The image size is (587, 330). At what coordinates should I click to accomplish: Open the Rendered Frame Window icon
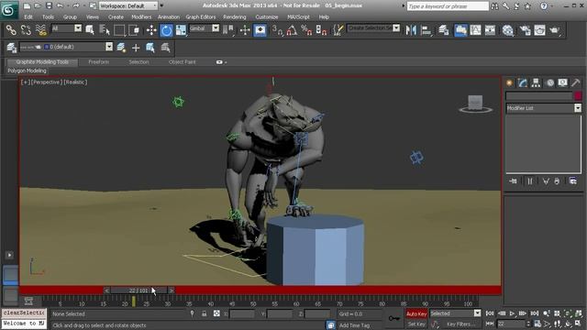[x=539, y=30]
